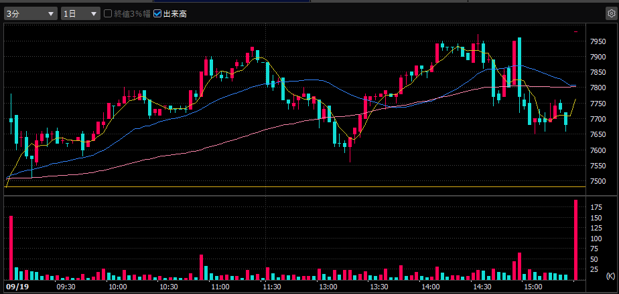The width and height of the screenshot is (619, 294).
Task: Click the 09/19 date label
Action: click(15, 287)
